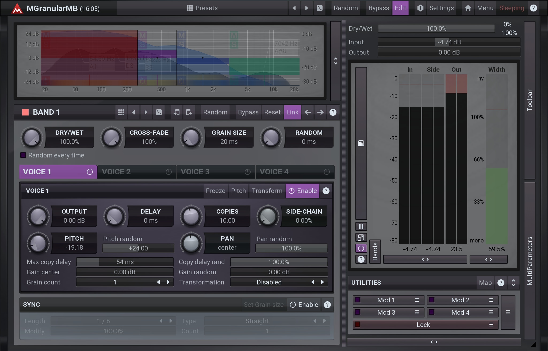Open the vertical Toolbar tab
Image resolution: width=548 pixels, height=351 pixels.
point(530,100)
